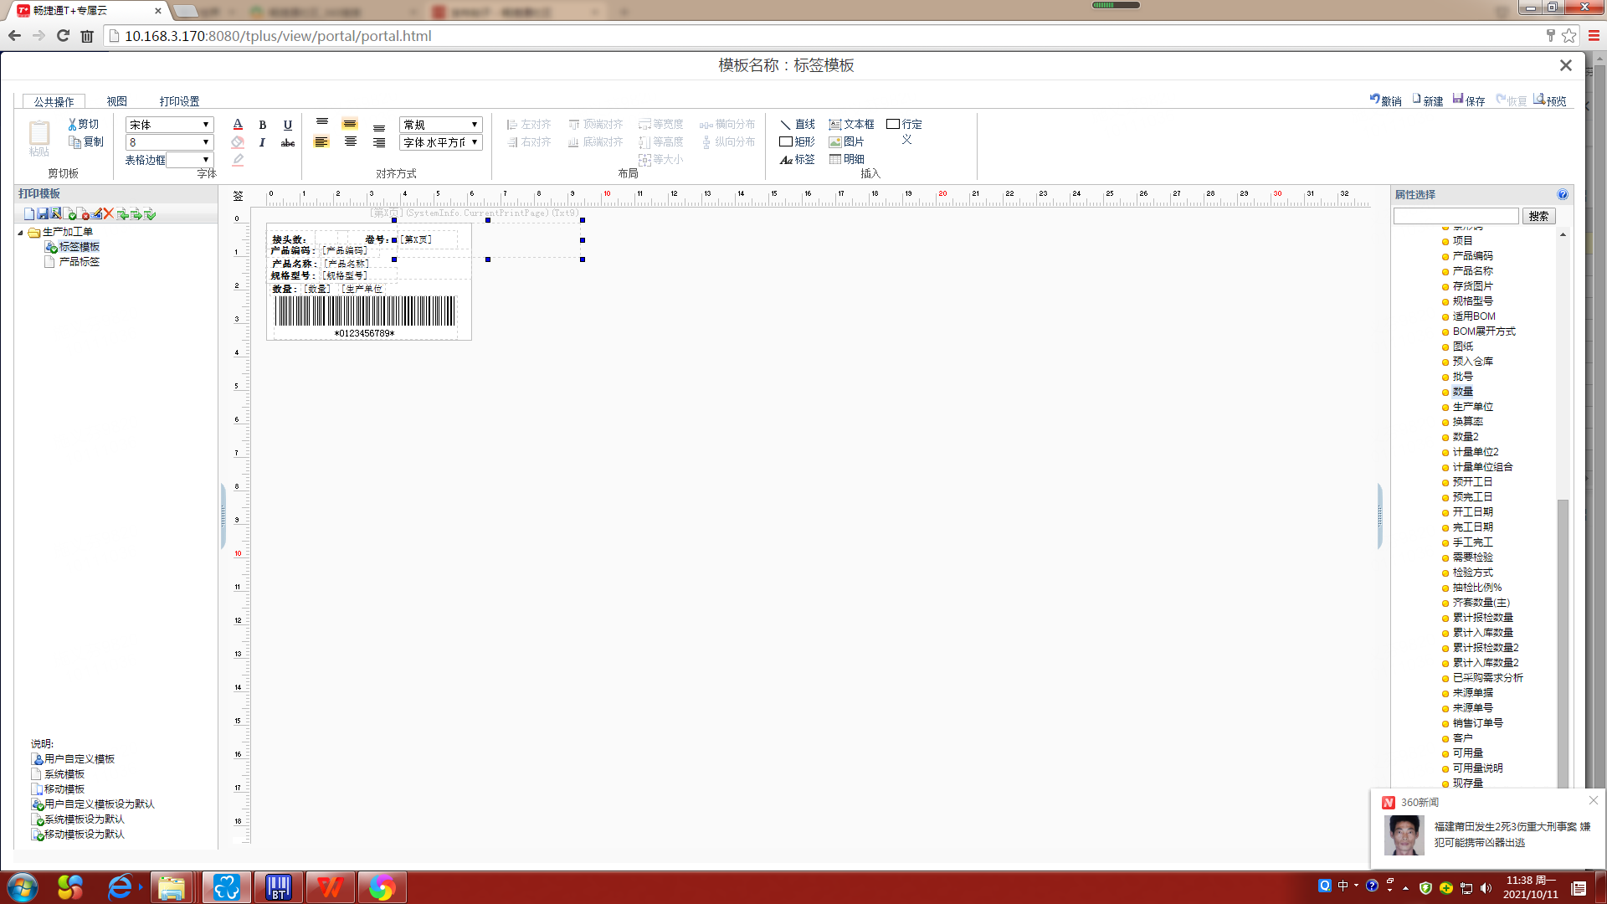Center text horizontally
Viewport: 1607px width, 904px height.
tap(351, 142)
